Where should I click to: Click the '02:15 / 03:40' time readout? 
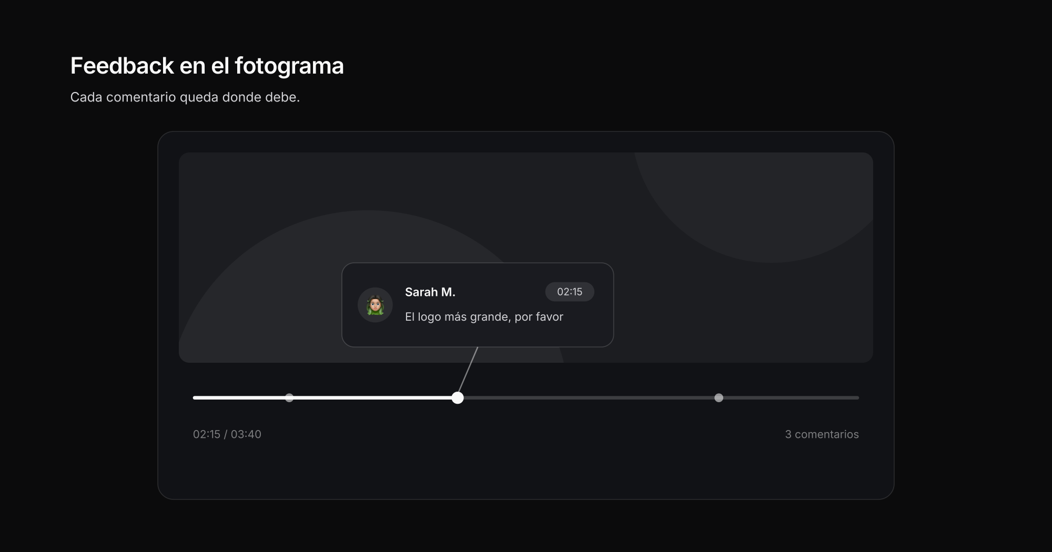(x=227, y=434)
